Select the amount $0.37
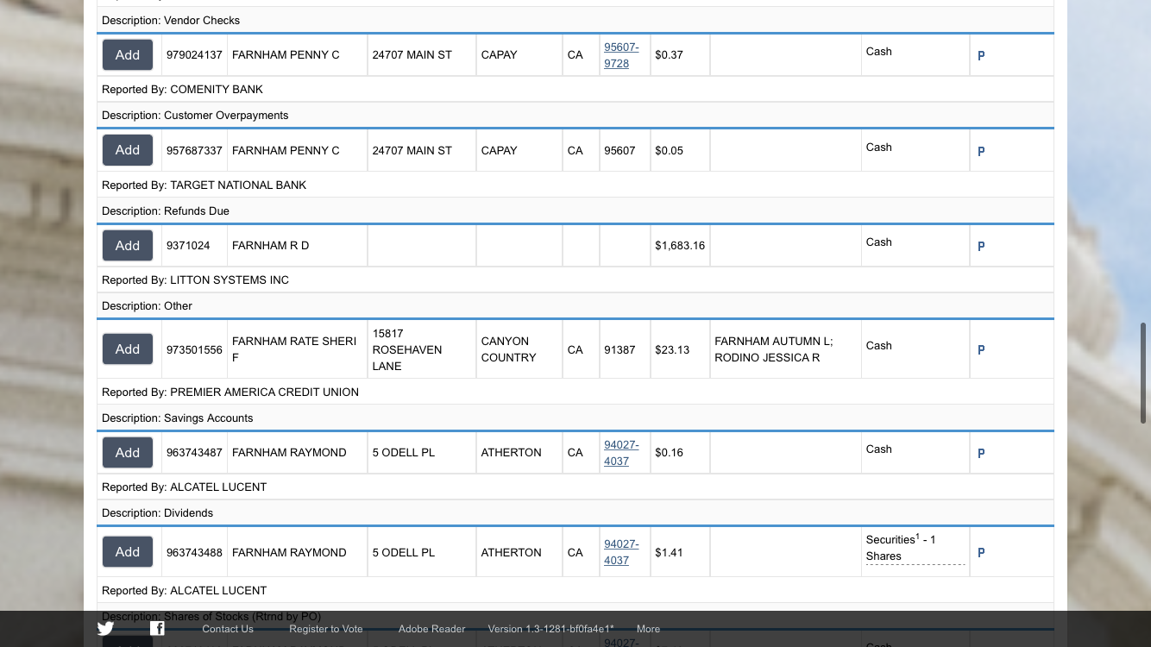Screen dimensions: 1151x647 (669, 55)
